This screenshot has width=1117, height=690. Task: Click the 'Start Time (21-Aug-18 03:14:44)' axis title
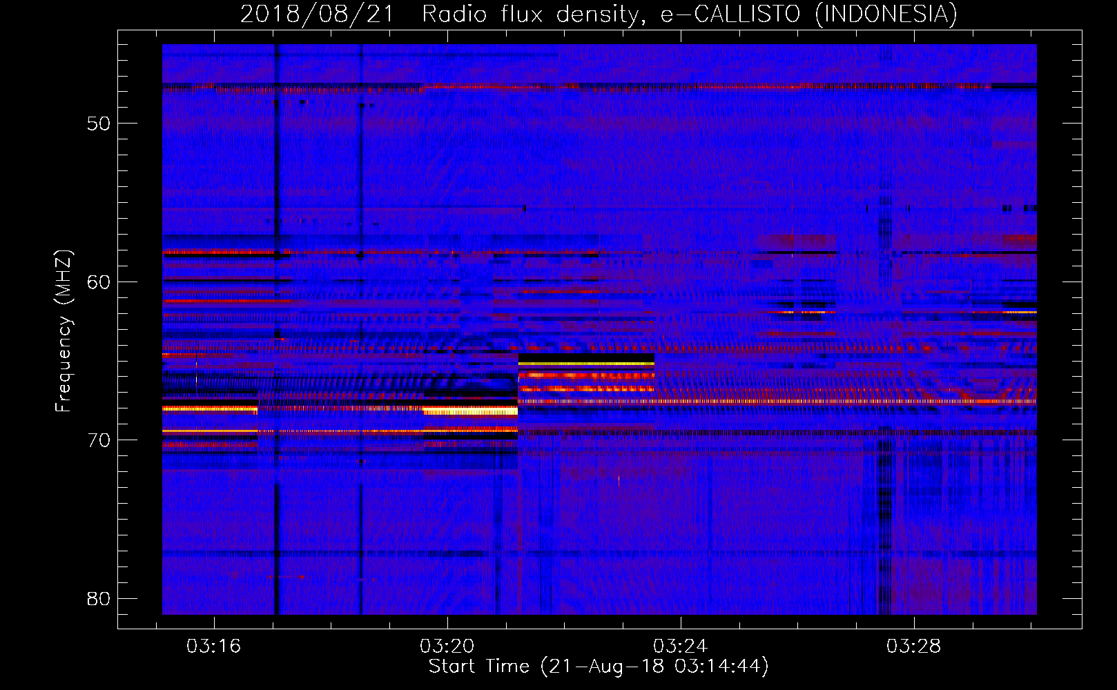[x=599, y=667]
